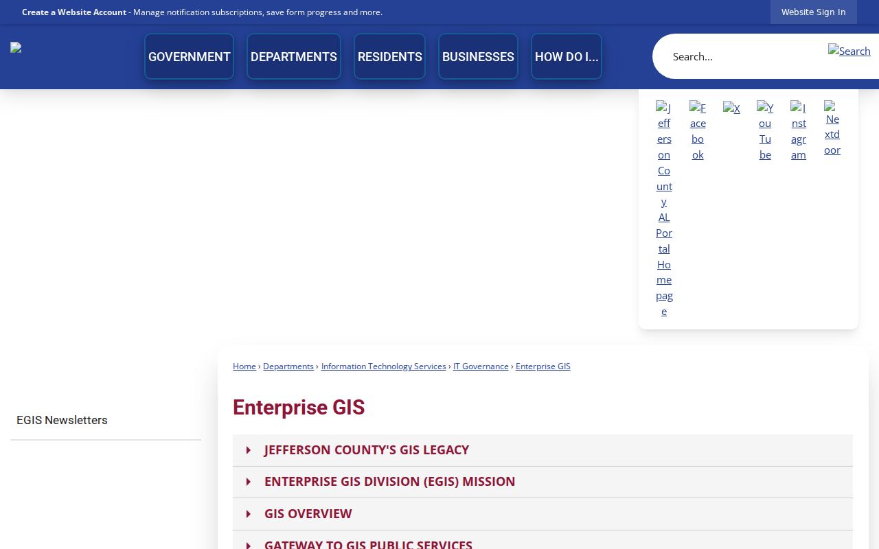Viewport: 879px width, 549px height.
Task: Click the Enterprise GIS breadcrumb link
Action: 543,366
